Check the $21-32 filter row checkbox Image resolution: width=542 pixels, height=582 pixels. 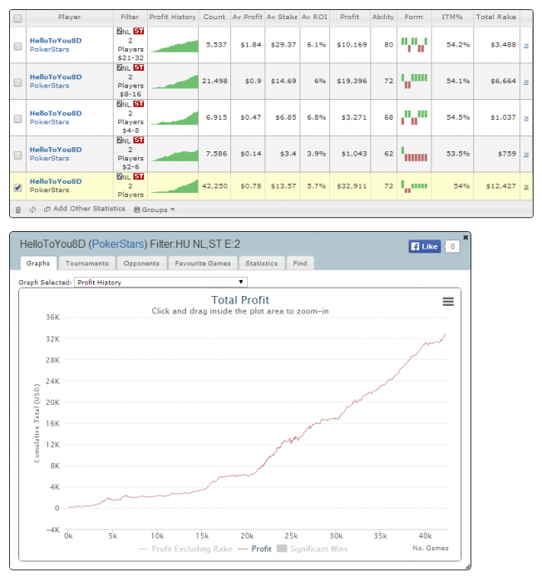pos(17,46)
